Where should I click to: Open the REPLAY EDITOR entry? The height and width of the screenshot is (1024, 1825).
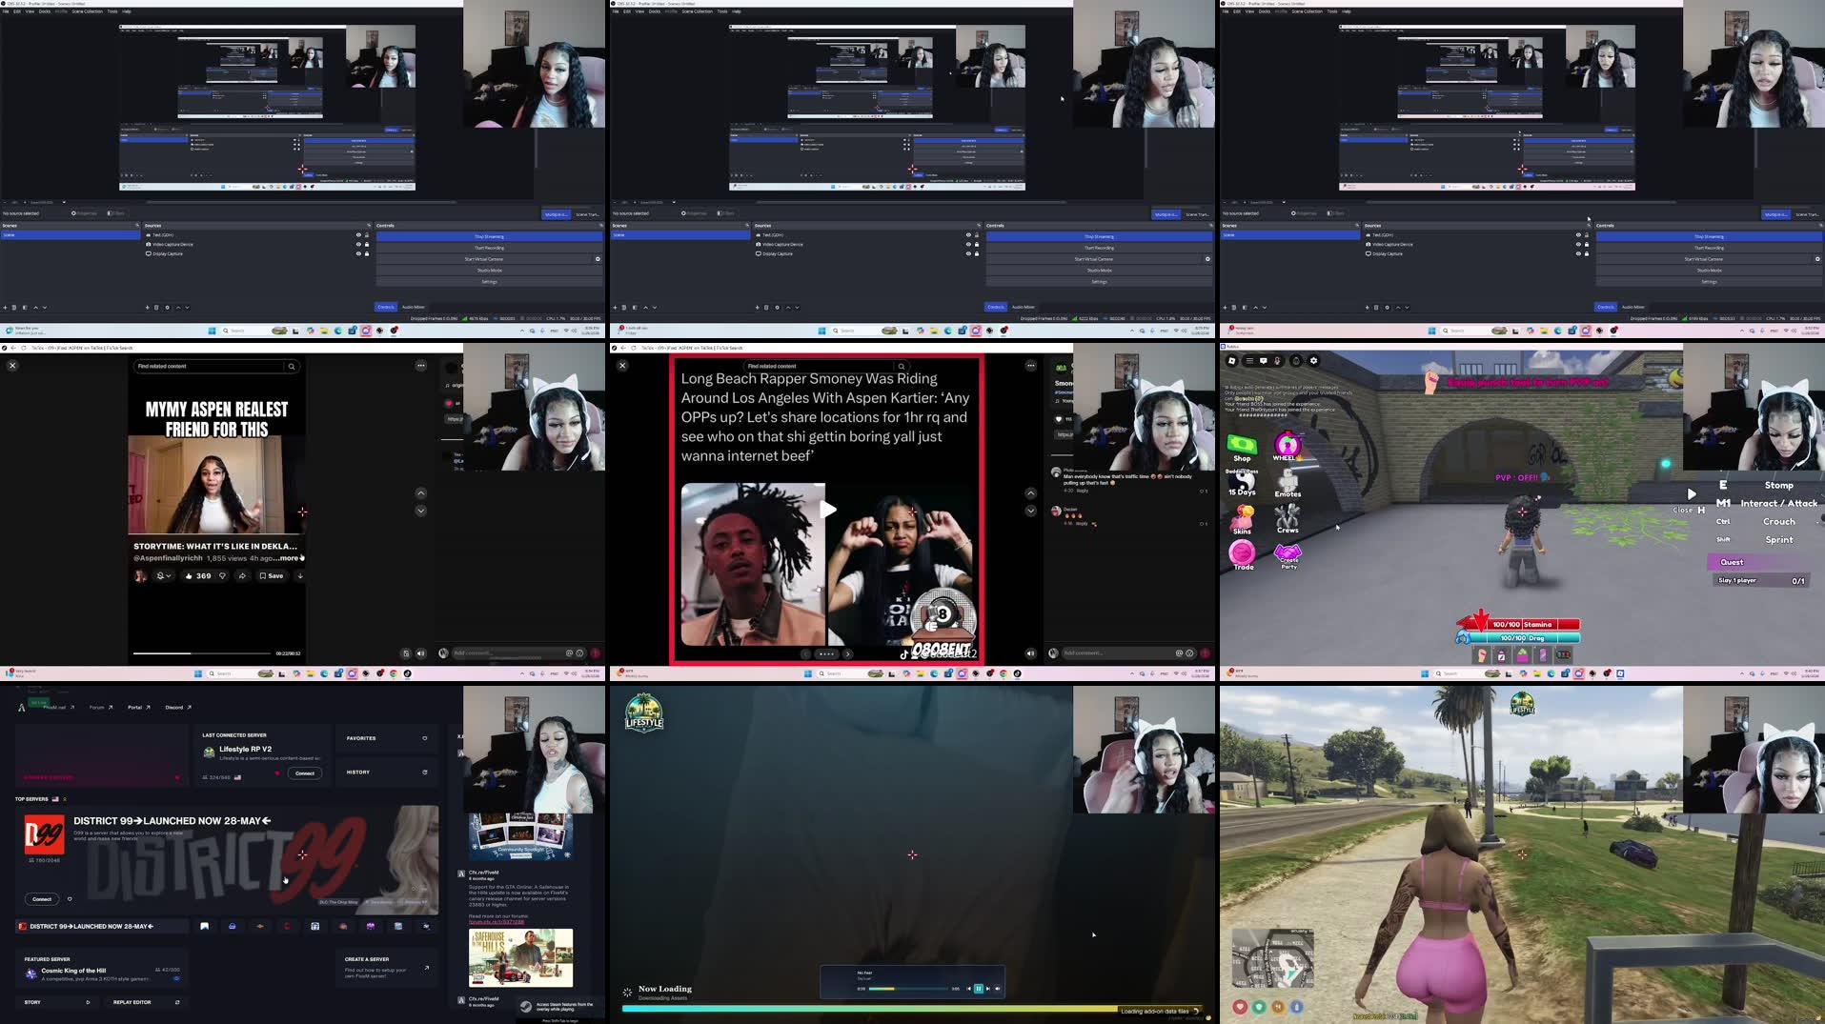[146, 1002]
